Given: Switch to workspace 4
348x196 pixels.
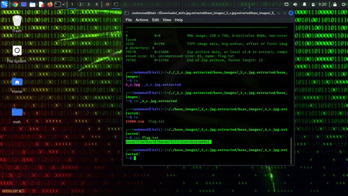Looking at the screenshot, I should coord(97,4).
